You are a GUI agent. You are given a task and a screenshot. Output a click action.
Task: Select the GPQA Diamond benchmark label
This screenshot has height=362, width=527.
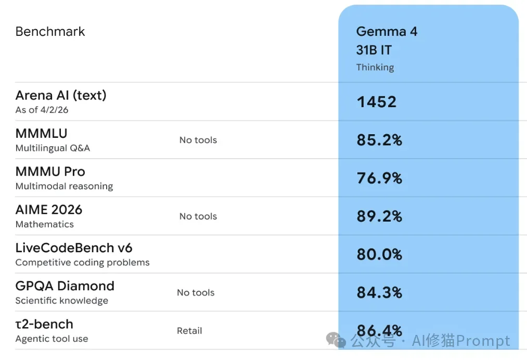pyautogui.click(x=65, y=286)
